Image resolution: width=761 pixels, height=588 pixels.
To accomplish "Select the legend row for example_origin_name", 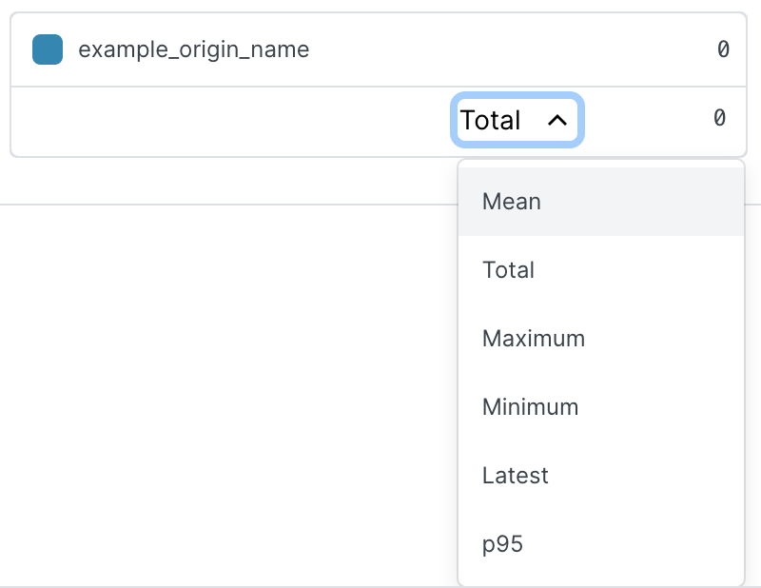I will coord(193,49).
